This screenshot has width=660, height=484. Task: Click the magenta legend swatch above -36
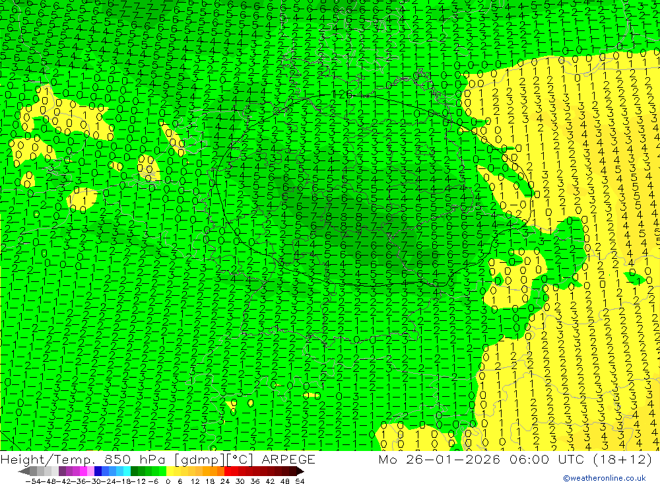[x=84, y=471]
